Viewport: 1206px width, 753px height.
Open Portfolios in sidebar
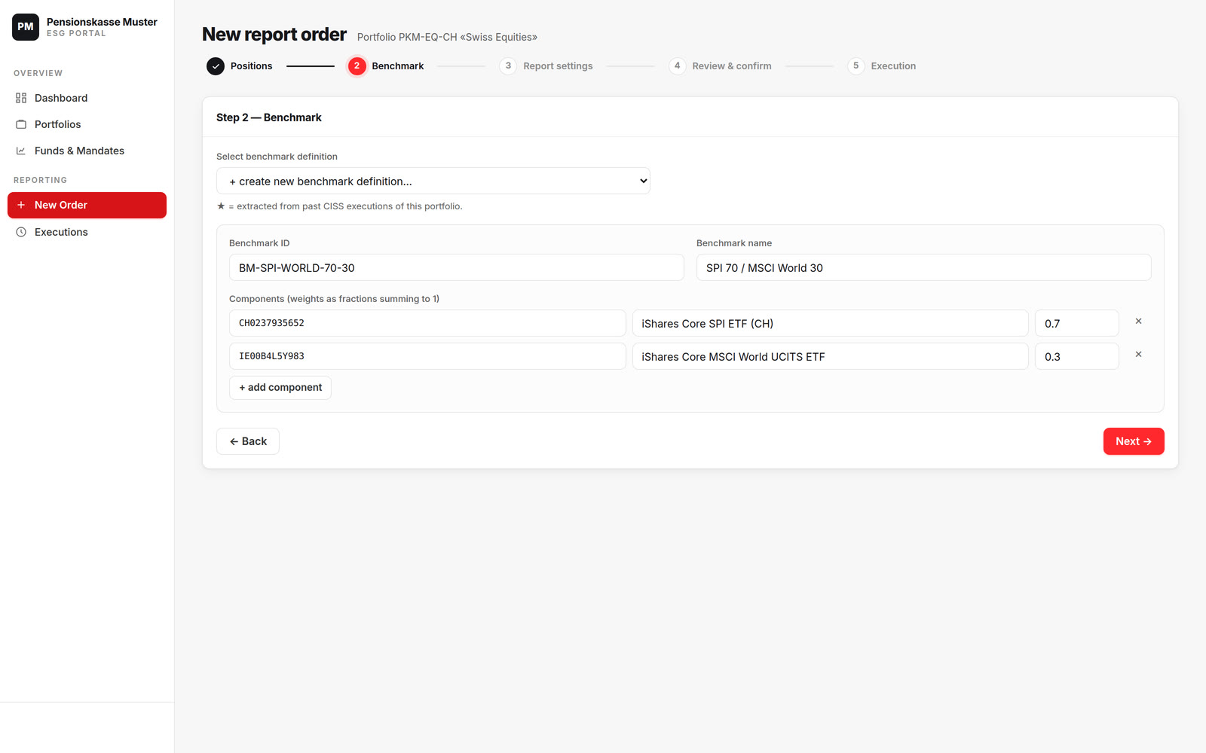click(x=87, y=124)
